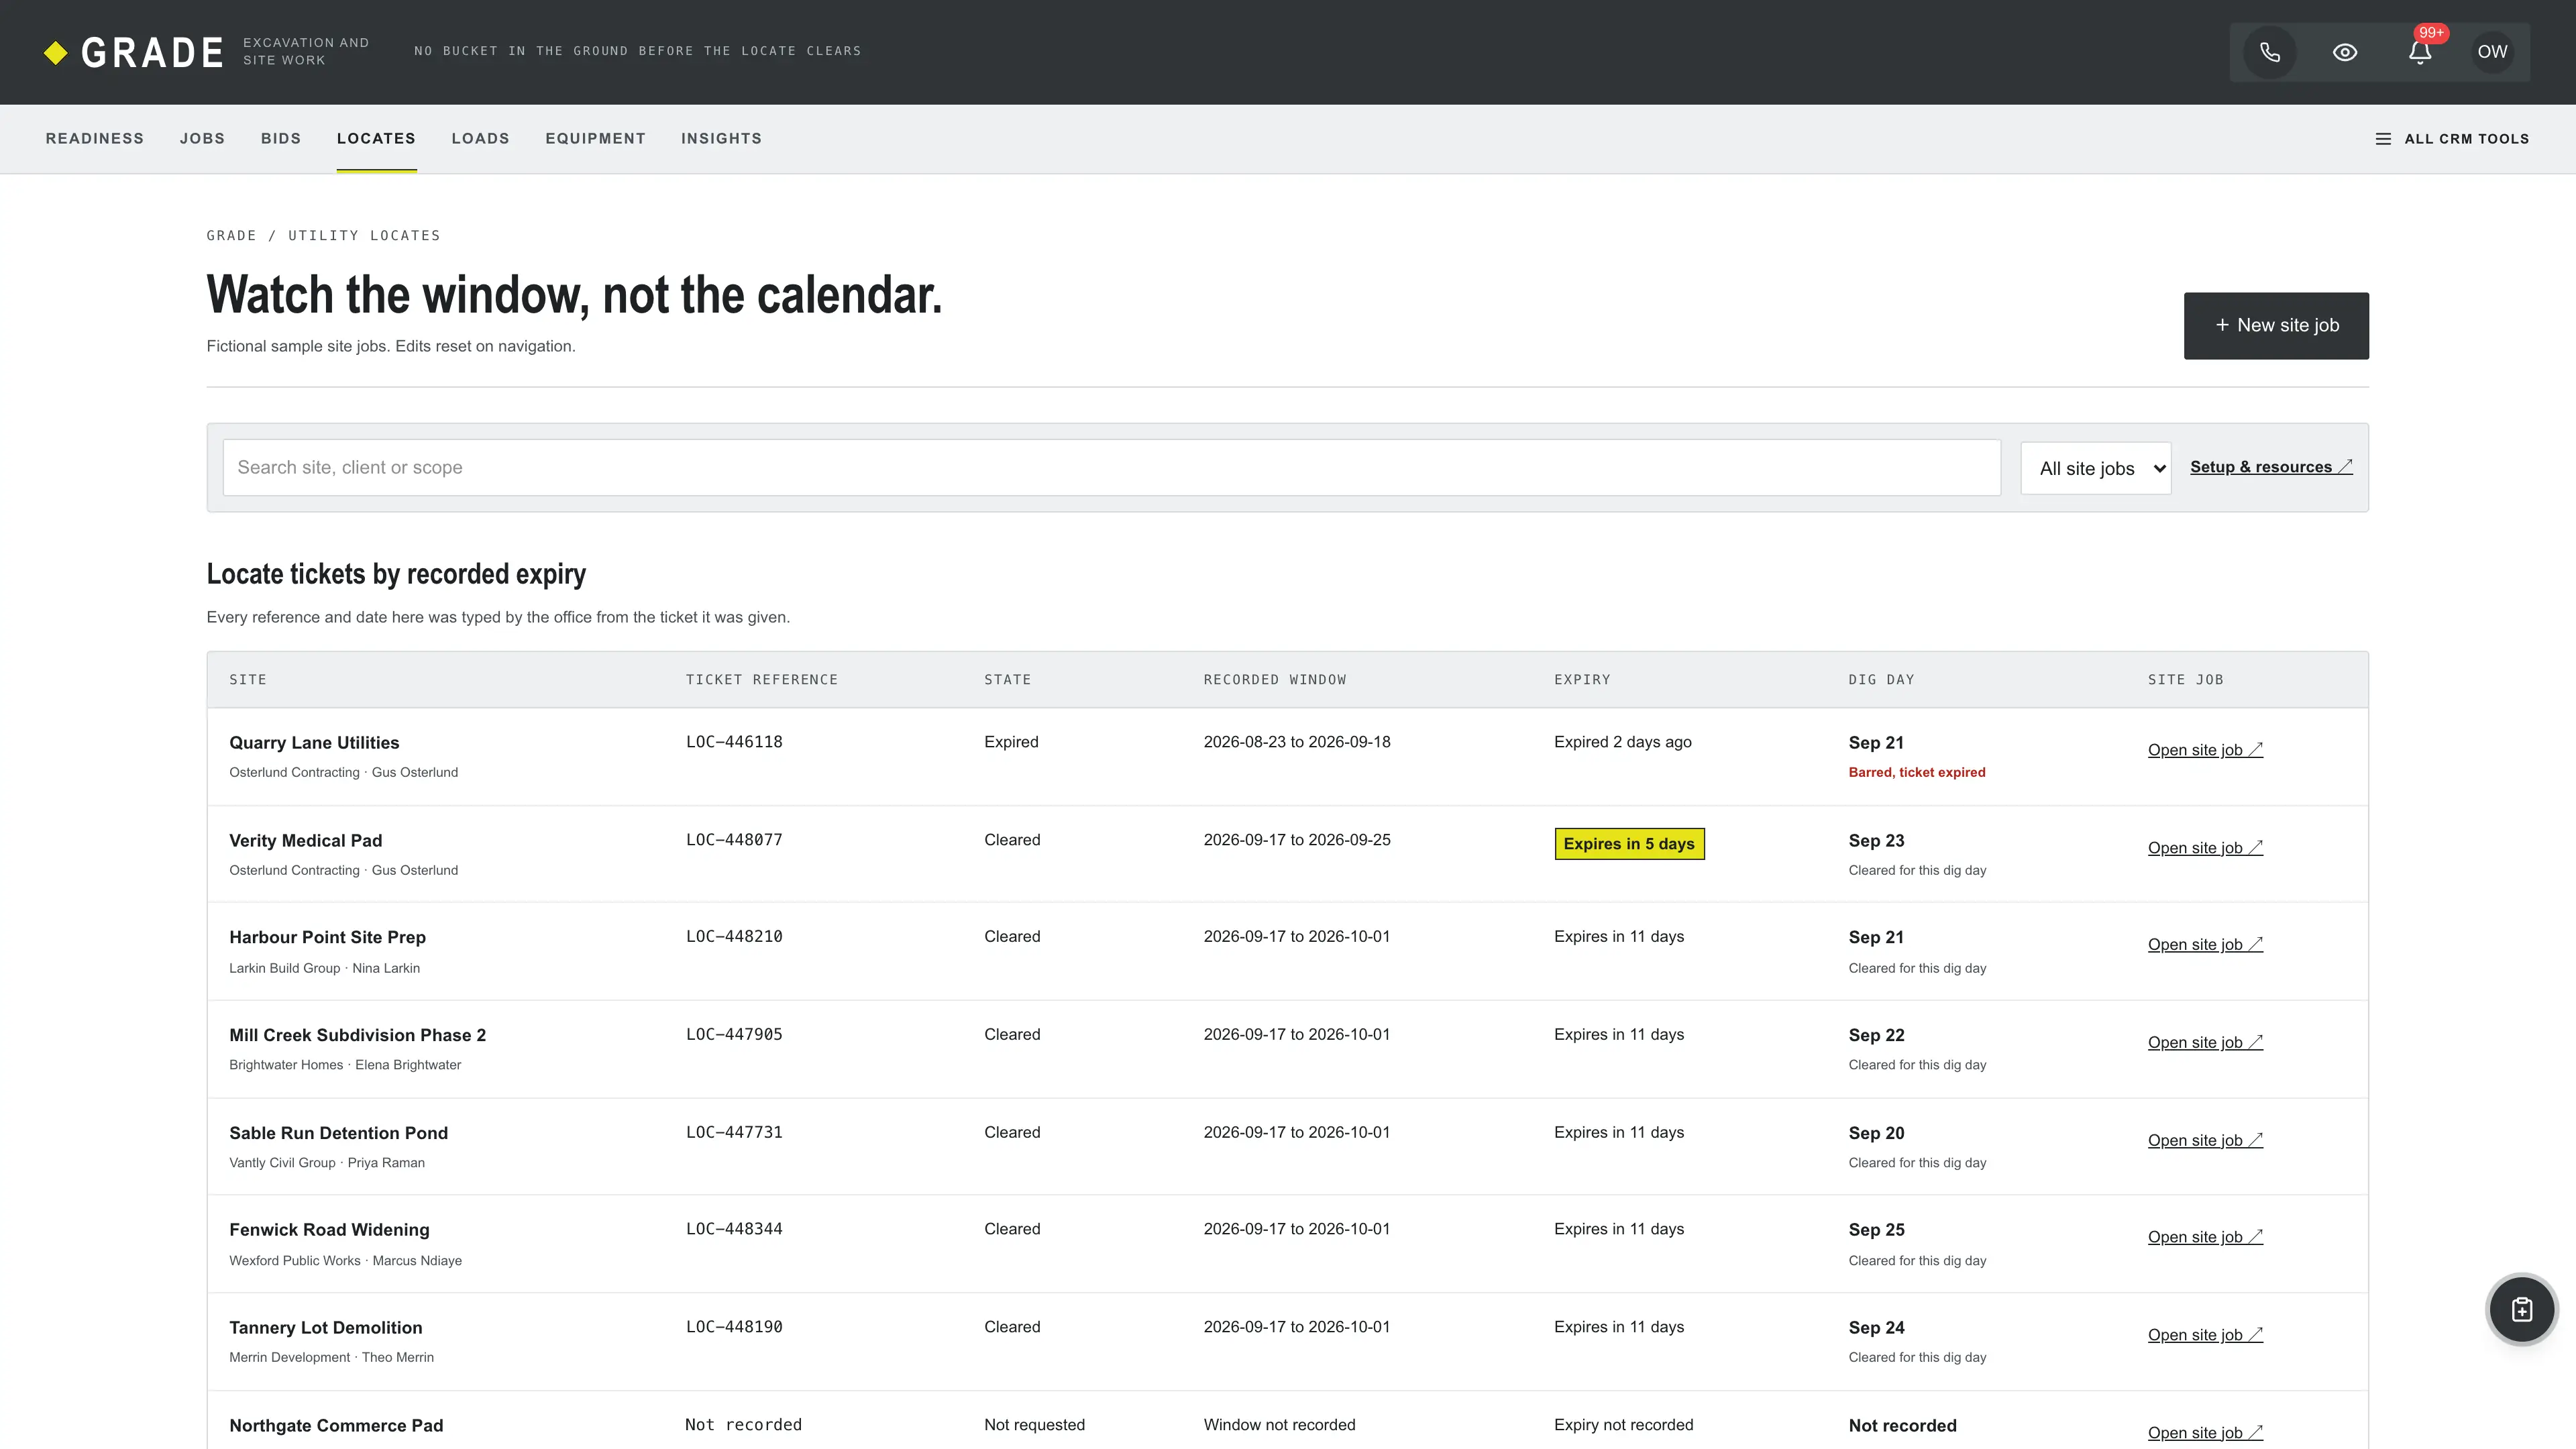Click the GRADE breadcrumb link

231,236
